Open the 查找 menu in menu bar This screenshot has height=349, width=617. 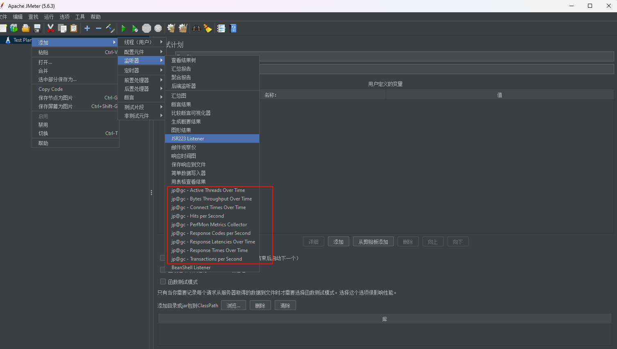34,17
